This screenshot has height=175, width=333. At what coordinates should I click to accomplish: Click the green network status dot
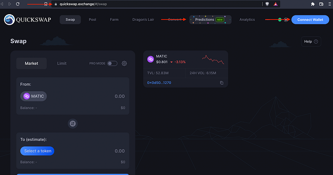[x=280, y=20]
